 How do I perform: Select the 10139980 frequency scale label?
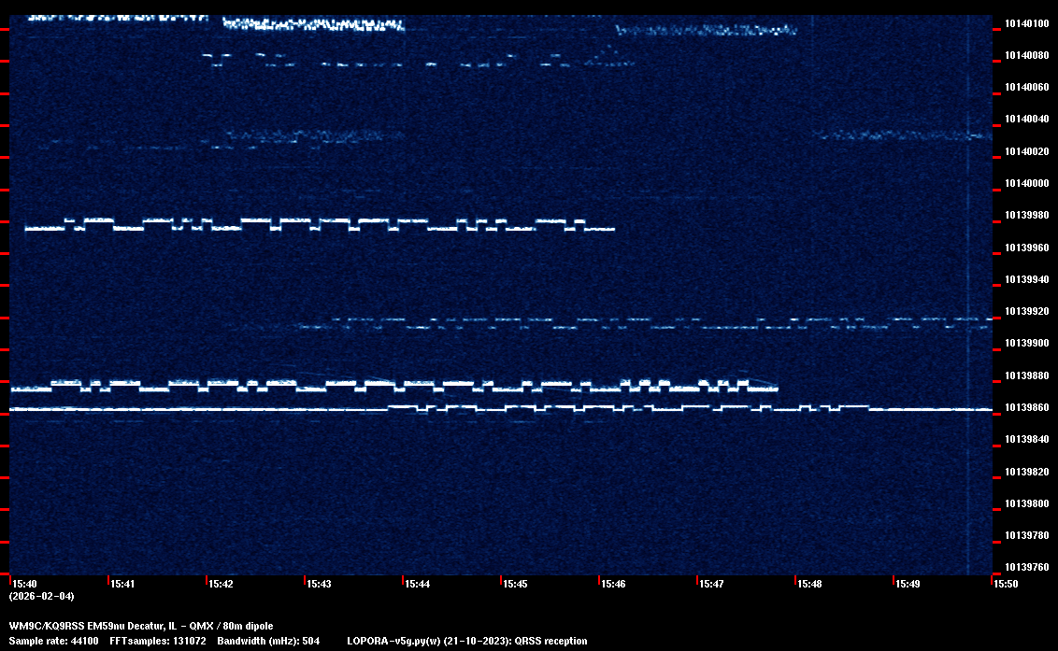(x=1026, y=216)
